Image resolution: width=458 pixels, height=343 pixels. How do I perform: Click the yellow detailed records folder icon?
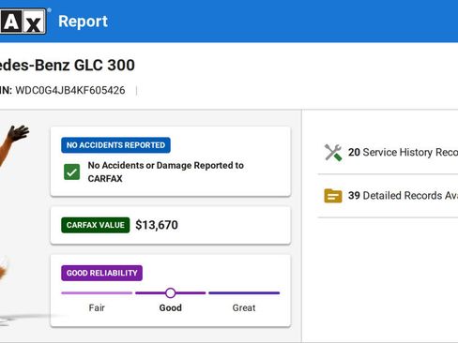(x=333, y=196)
